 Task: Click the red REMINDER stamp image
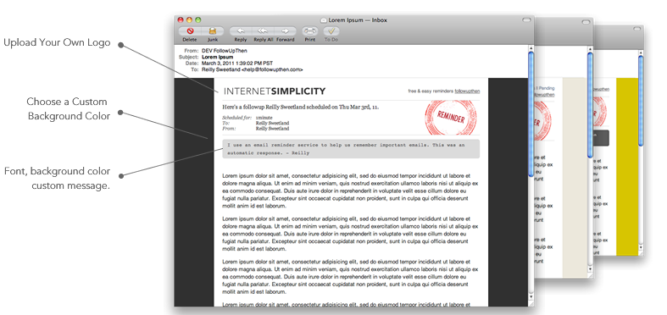coord(451,118)
